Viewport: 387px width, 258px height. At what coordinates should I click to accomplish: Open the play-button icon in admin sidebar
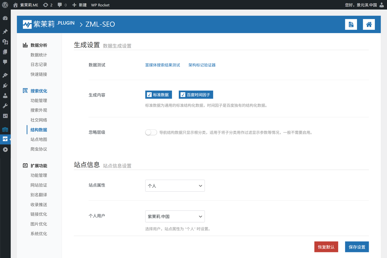(5, 150)
